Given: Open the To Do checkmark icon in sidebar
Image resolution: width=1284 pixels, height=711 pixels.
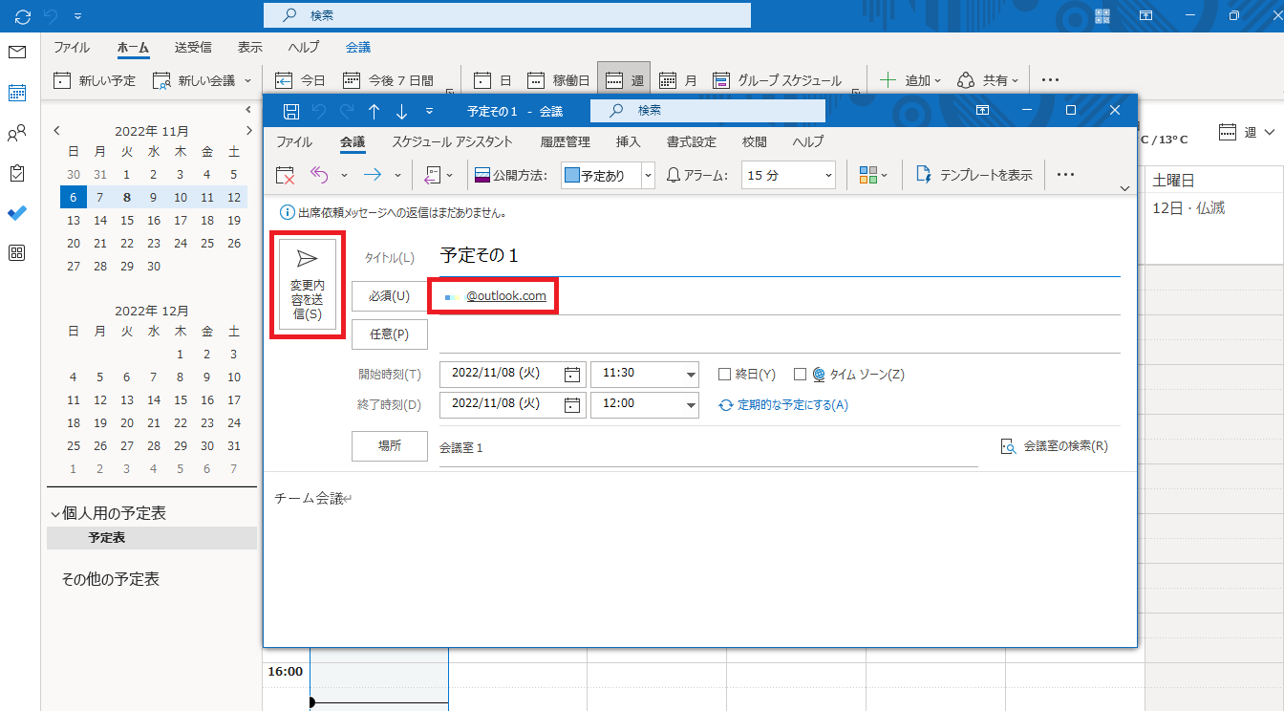Looking at the screenshot, I should pos(17,213).
